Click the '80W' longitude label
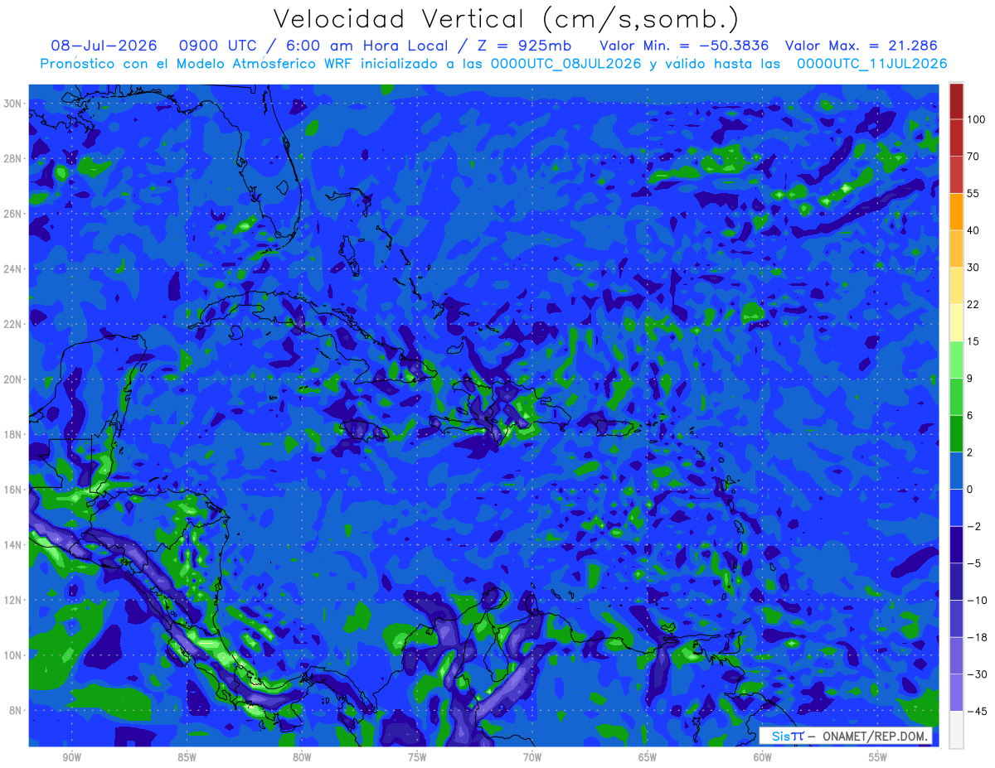995x768 pixels. click(x=302, y=757)
